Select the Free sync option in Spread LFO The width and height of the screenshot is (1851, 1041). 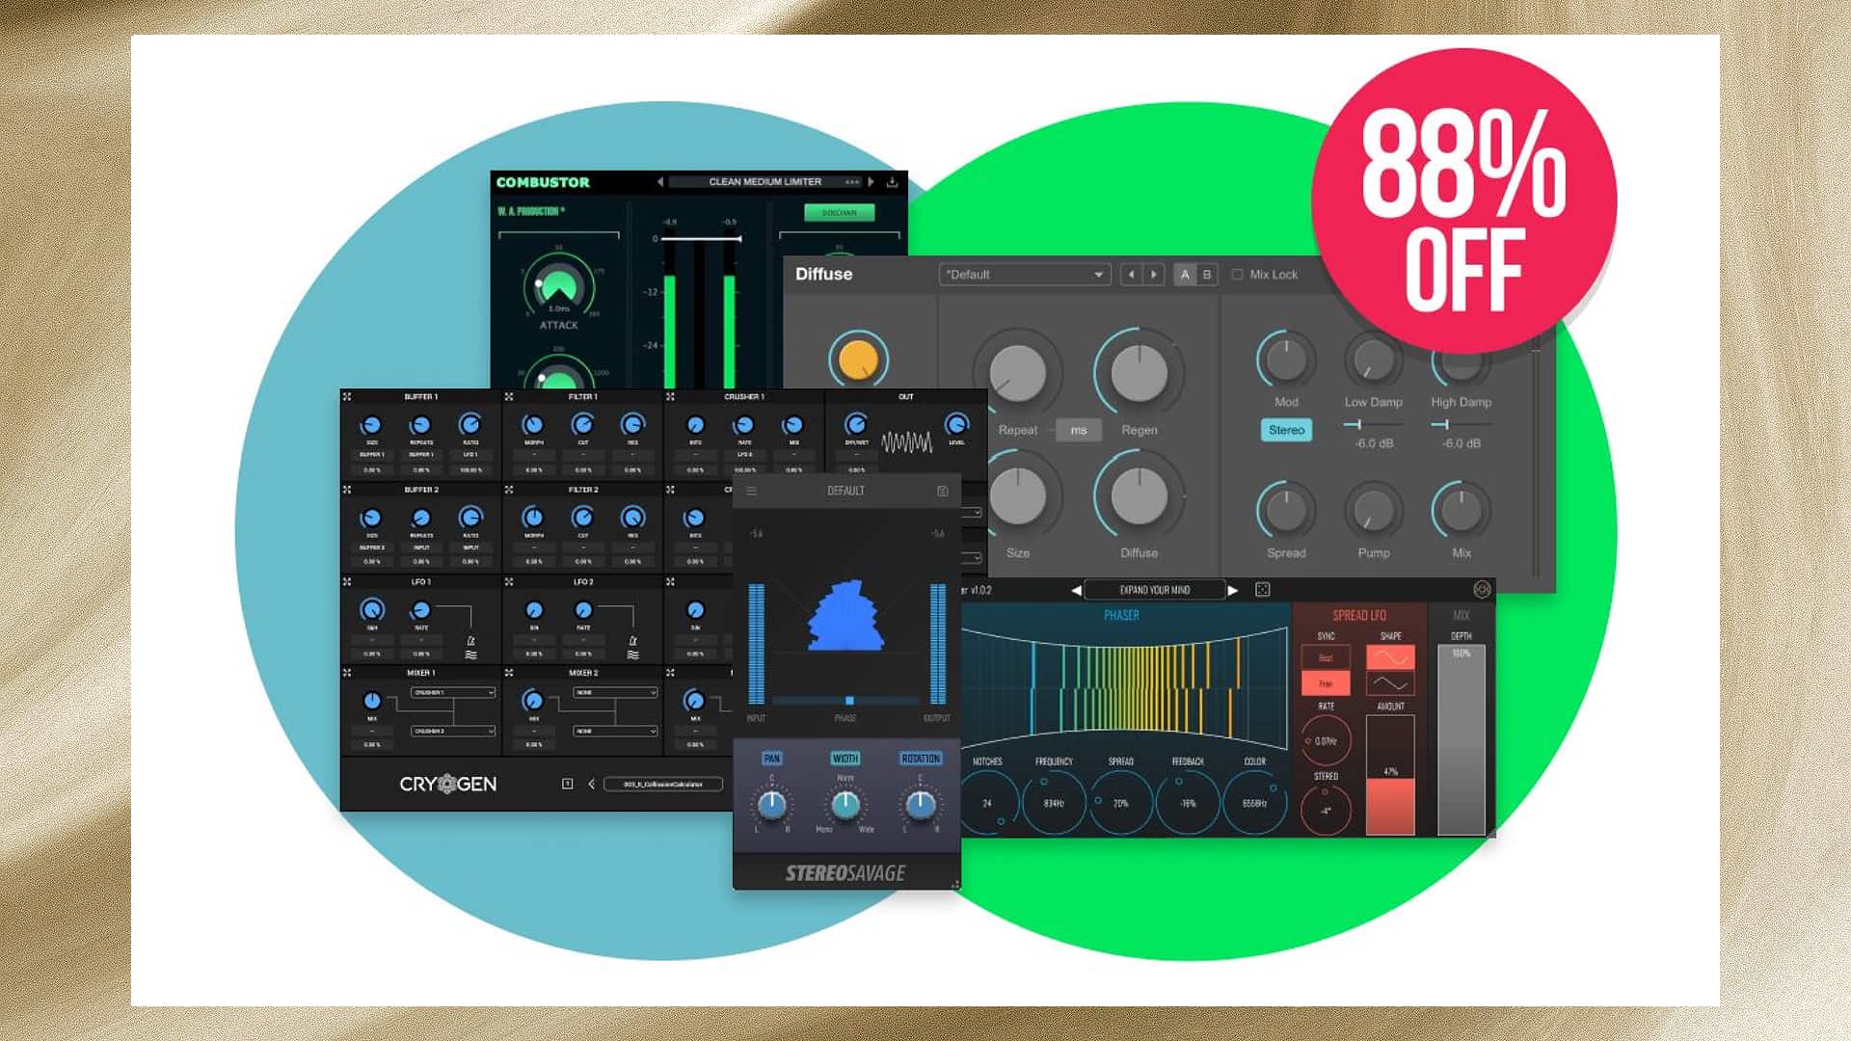1326,683
